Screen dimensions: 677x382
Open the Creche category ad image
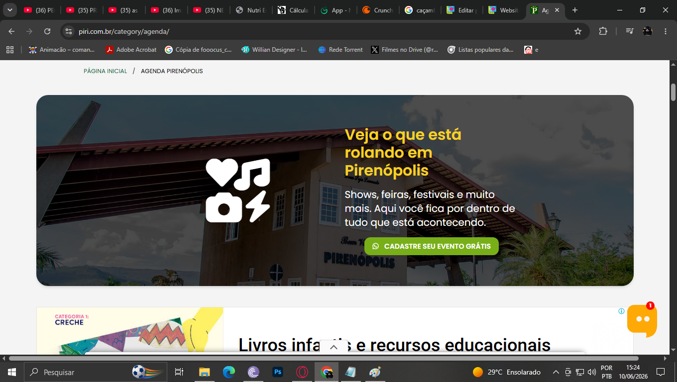[x=130, y=331]
